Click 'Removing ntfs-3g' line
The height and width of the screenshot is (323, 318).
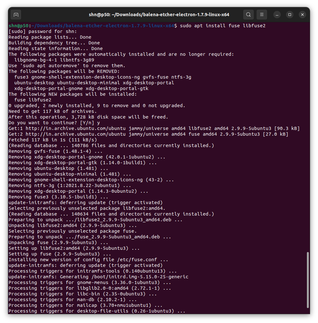(x=70, y=186)
